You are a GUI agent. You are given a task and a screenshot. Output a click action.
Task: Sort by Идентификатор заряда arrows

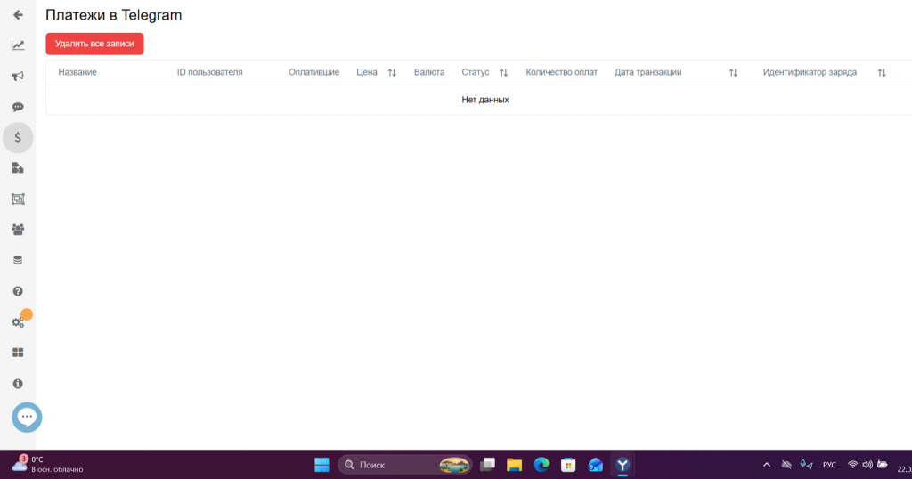pos(882,73)
